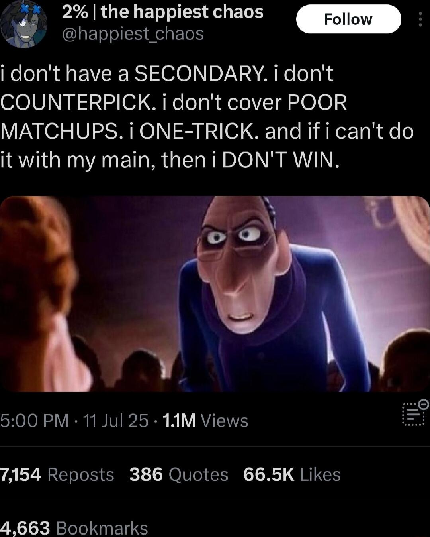Click the Likes label
430x537 pixels.
click(320, 474)
